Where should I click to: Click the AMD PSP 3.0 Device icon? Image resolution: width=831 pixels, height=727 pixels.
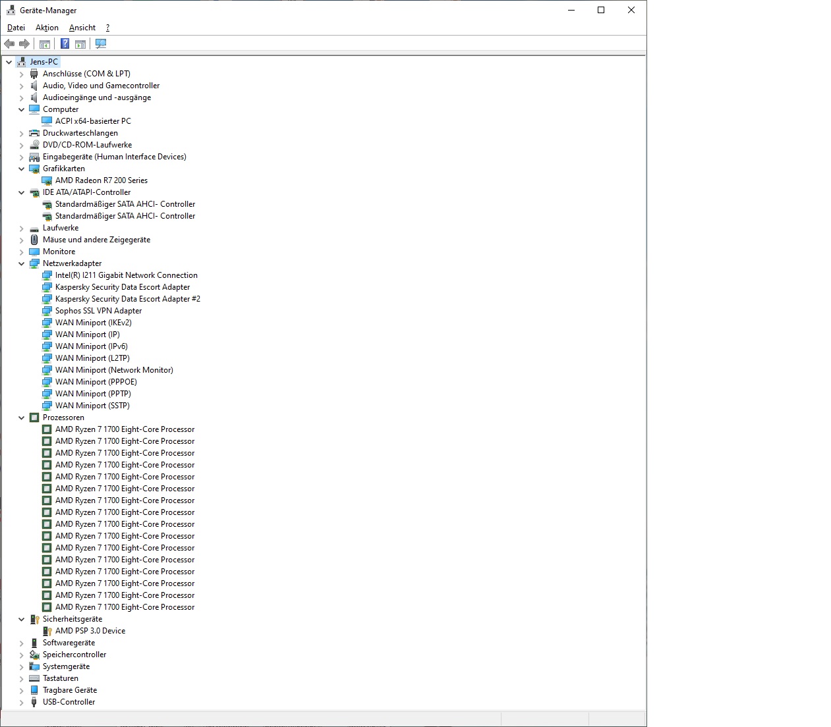(x=47, y=631)
